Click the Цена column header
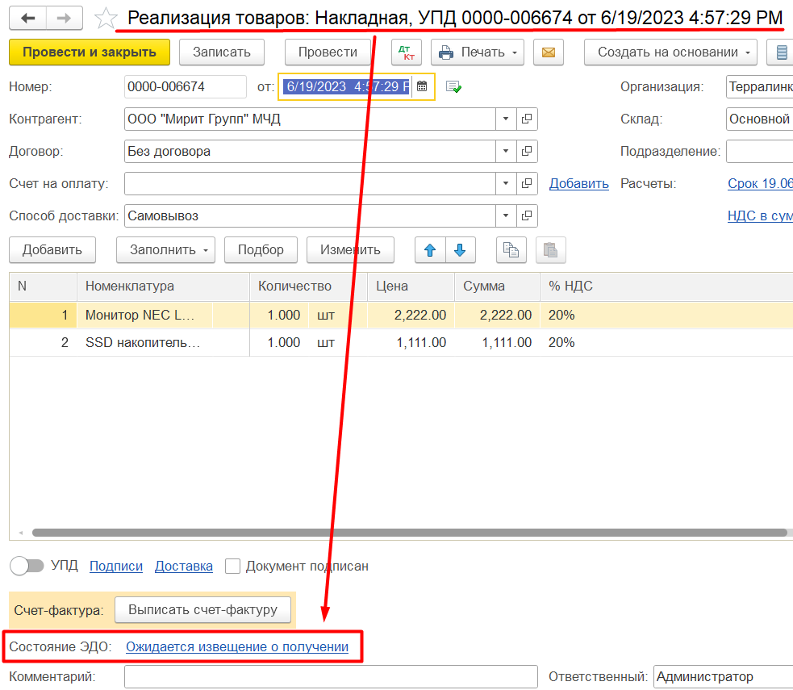 click(x=411, y=286)
